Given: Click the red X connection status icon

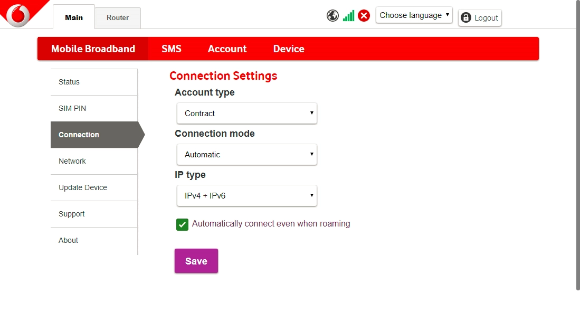Looking at the screenshot, I should pos(364,16).
